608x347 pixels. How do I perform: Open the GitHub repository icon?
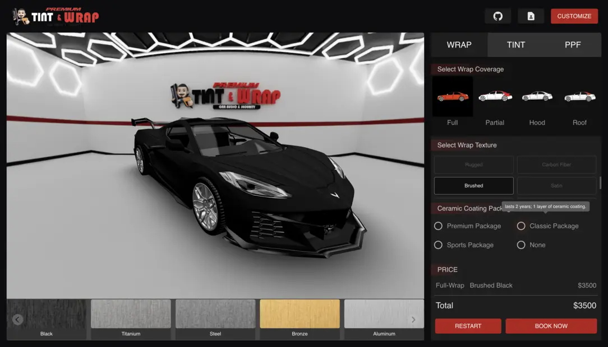click(498, 16)
